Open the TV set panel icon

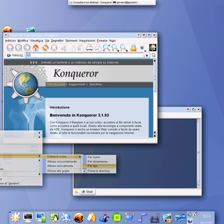coord(155,218)
